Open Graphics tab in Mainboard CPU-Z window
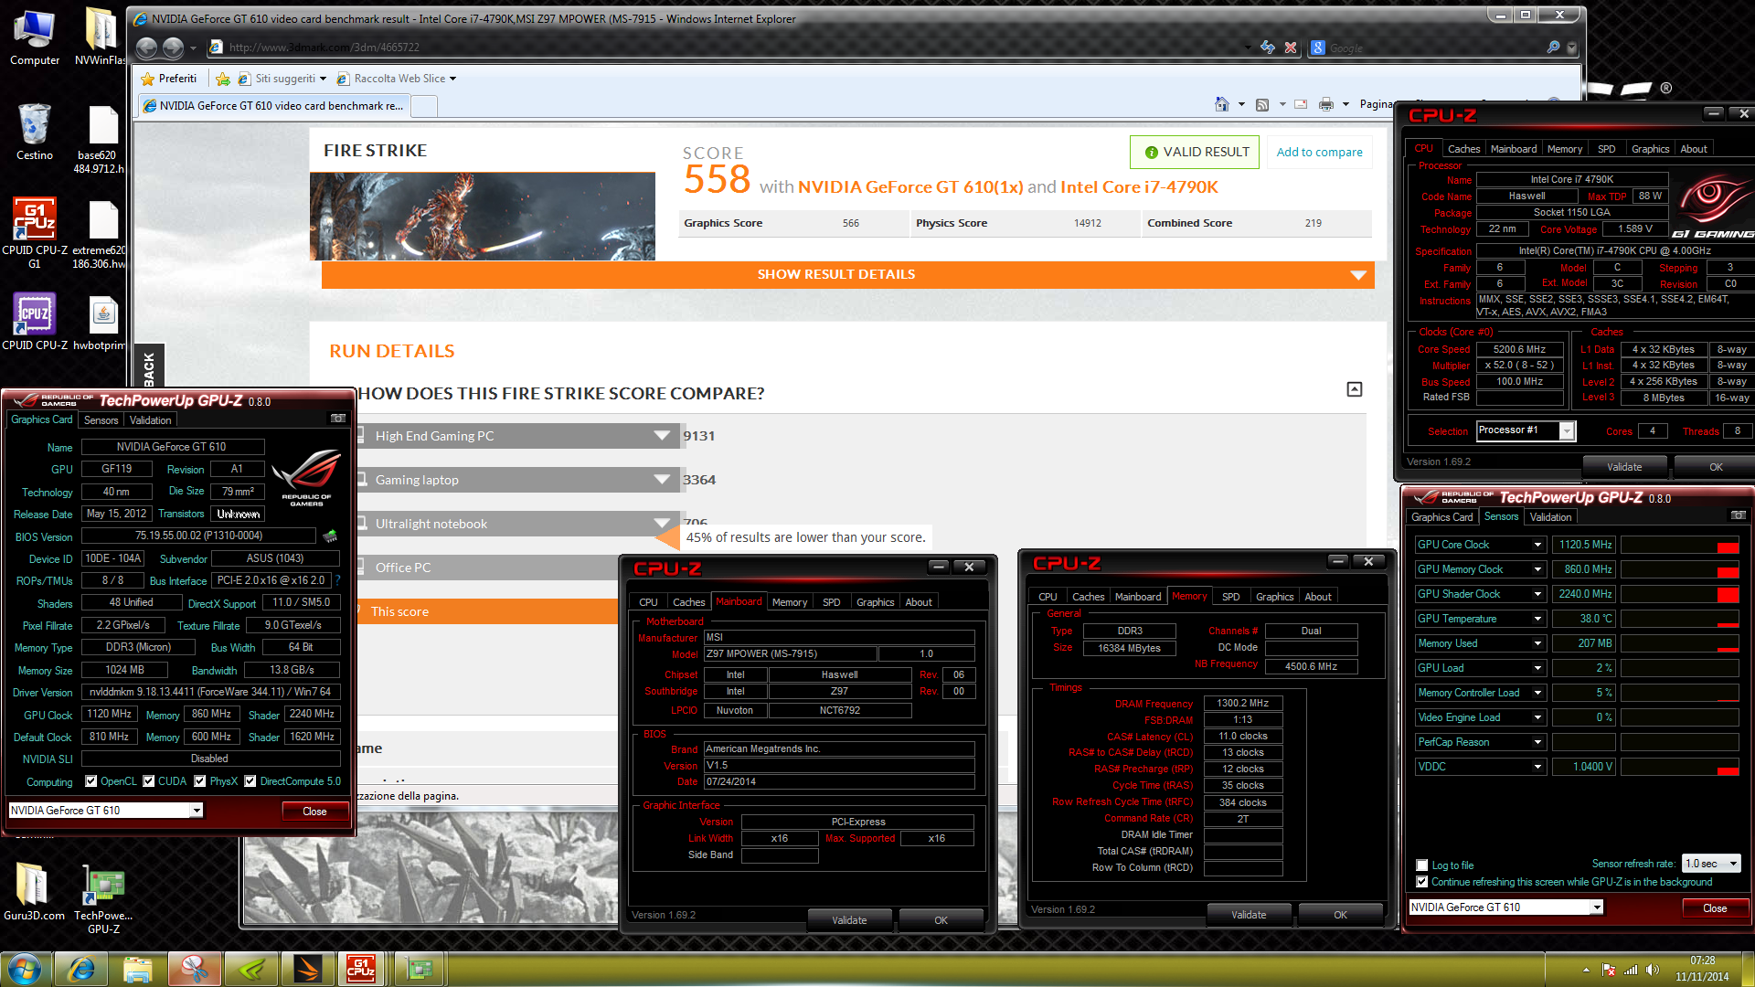 (875, 602)
